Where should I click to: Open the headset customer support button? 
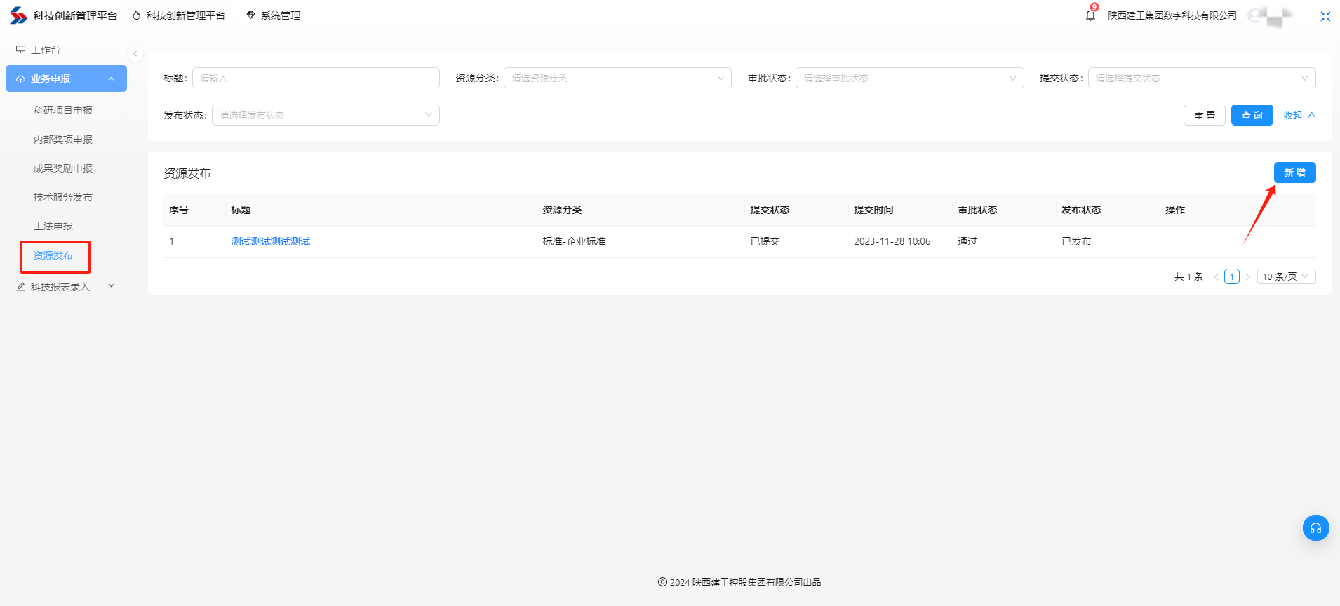point(1315,528)
